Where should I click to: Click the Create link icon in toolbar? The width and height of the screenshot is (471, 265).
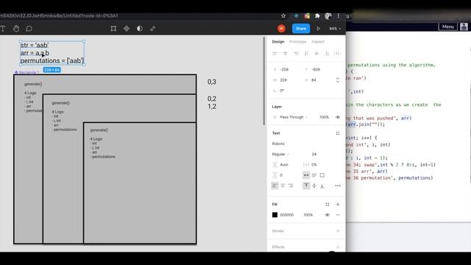pyautogui.click(x=152, y=29)
